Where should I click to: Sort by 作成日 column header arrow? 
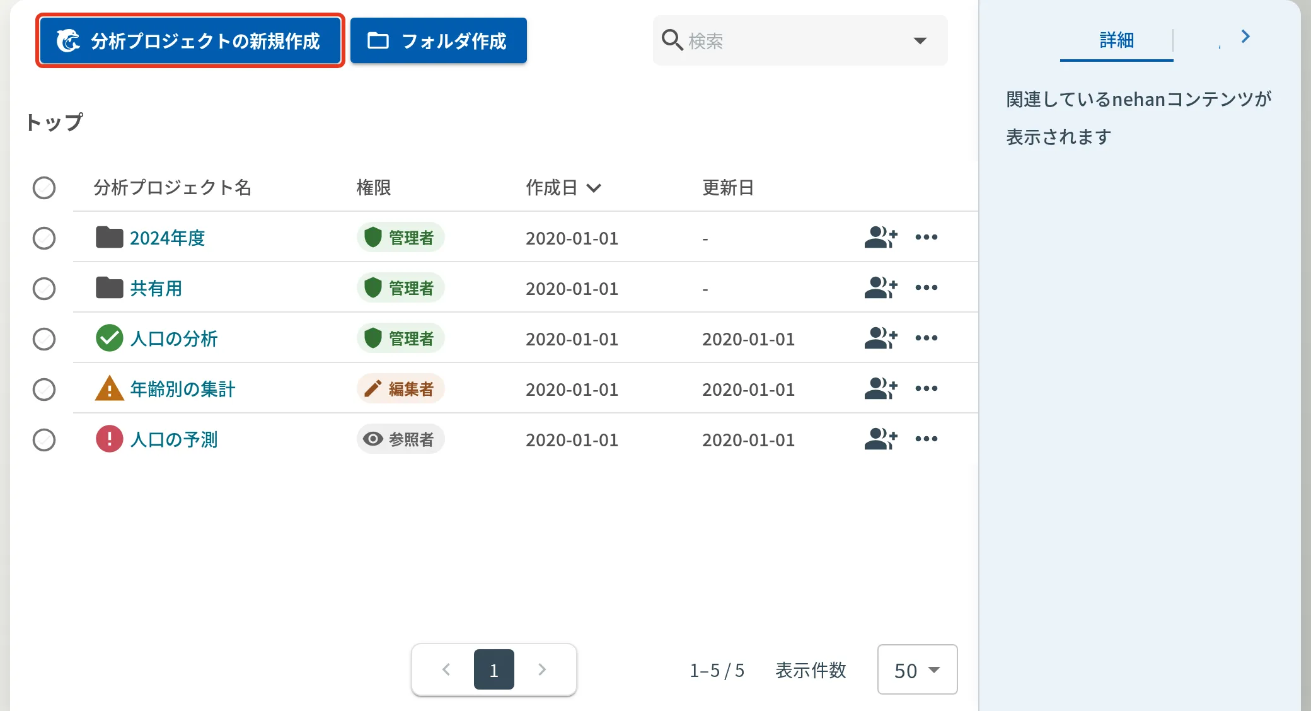click(x=594, y=188)
